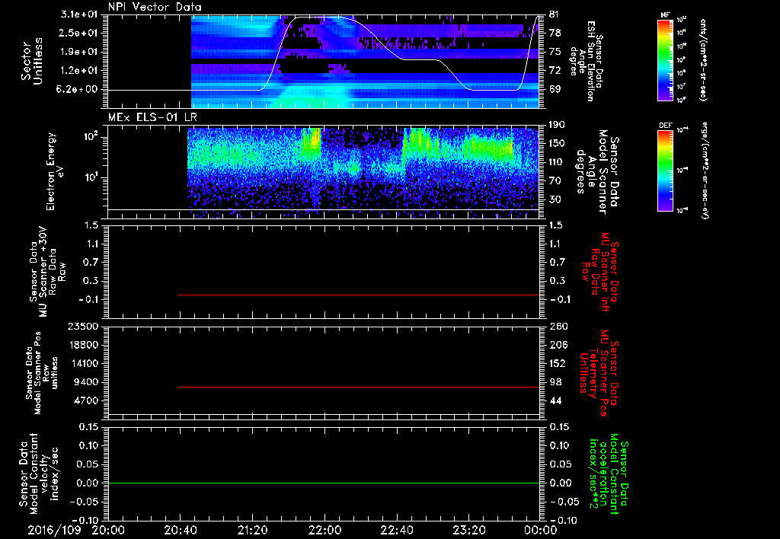Click the "70" scanner angle axis value
The height and width of the screenshot is (539, 780).
(555, 181)
